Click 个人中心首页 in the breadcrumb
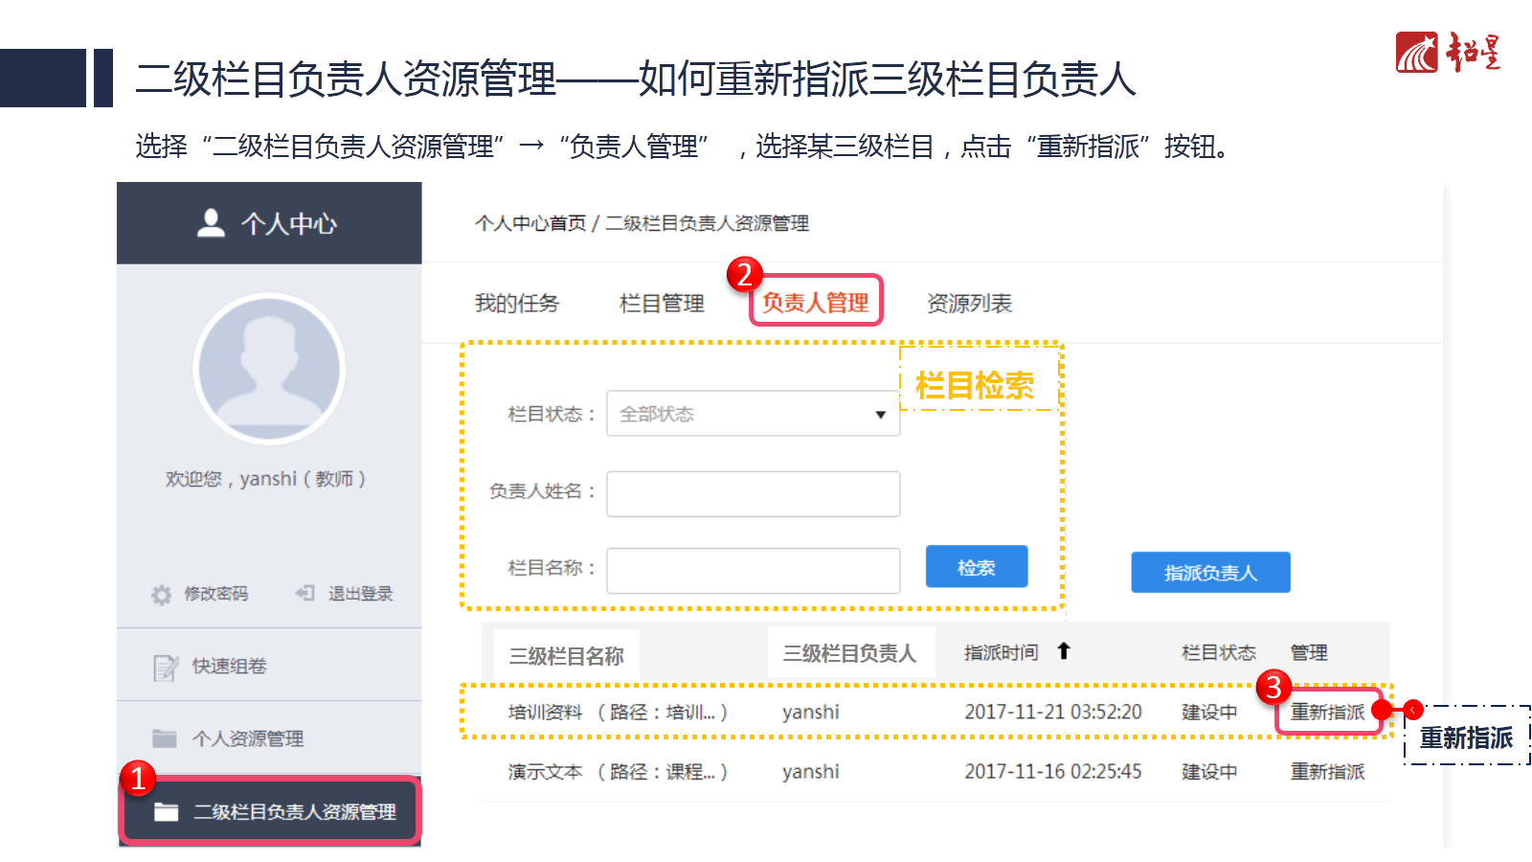The height and width of the screenshot is (862, 1532). 530,223
